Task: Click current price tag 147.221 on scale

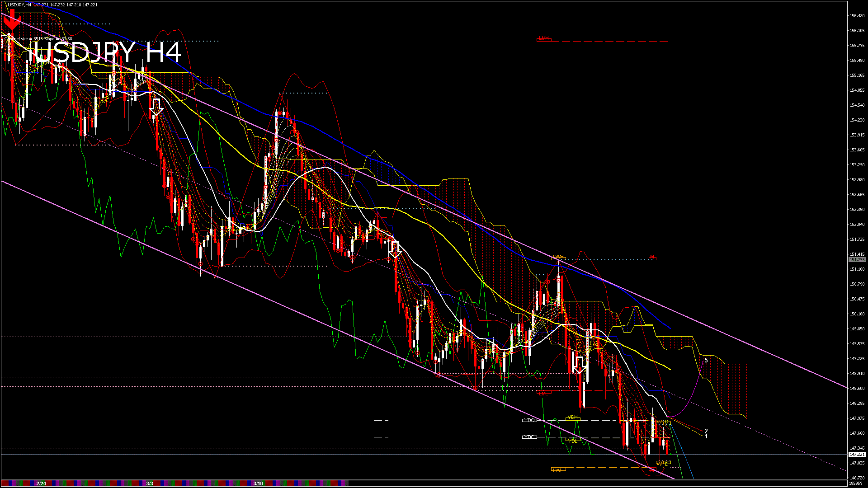Action: (x=857, y=454)
